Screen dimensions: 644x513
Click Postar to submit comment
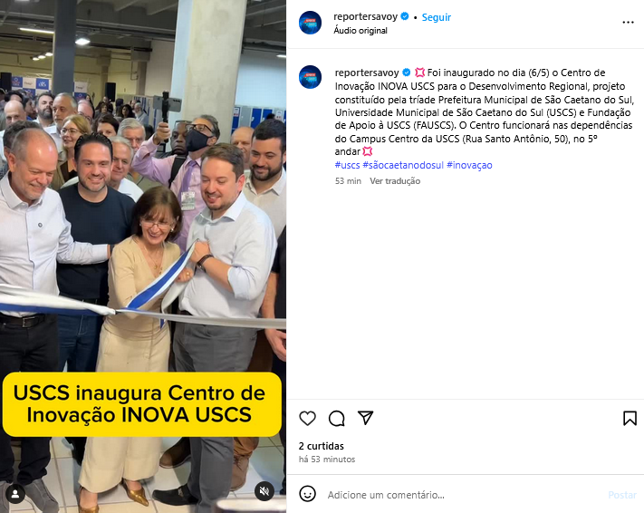(x=622, y=495)
